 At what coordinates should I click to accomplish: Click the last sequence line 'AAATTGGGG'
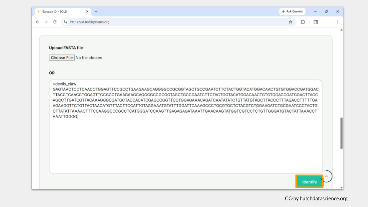[65, 117]
